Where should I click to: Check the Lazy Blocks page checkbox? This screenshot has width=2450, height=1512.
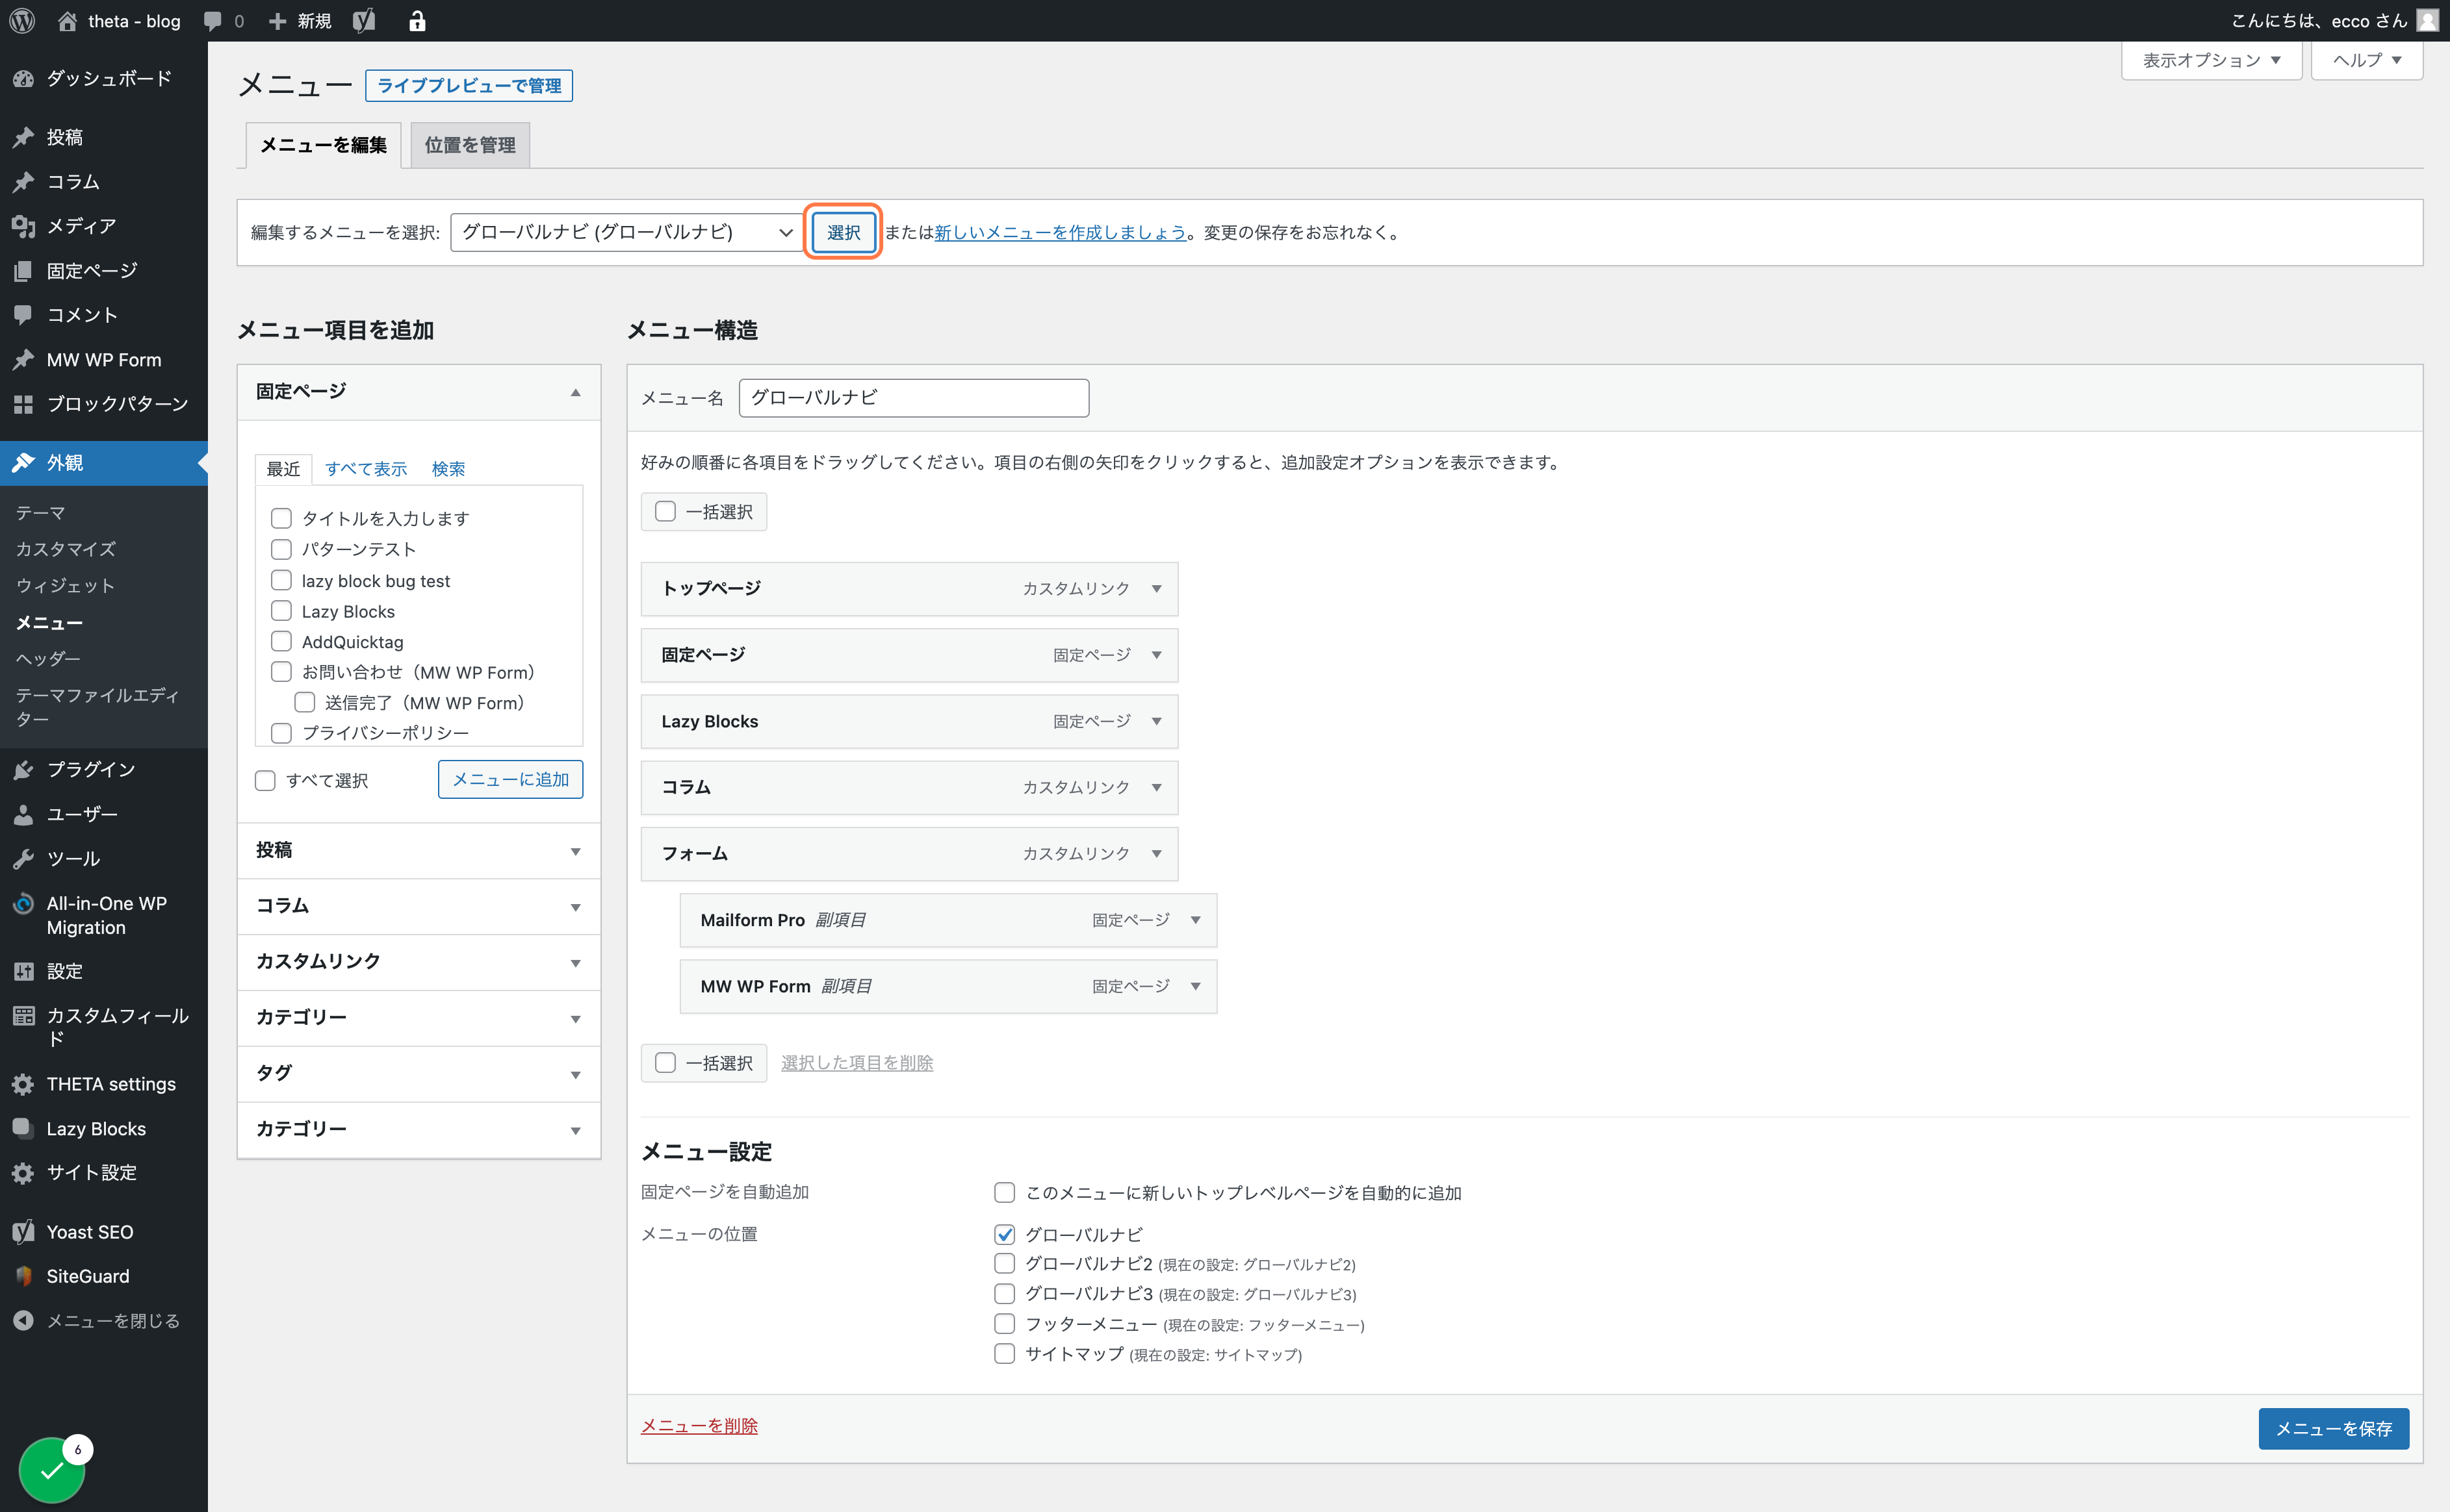point(281,611)
